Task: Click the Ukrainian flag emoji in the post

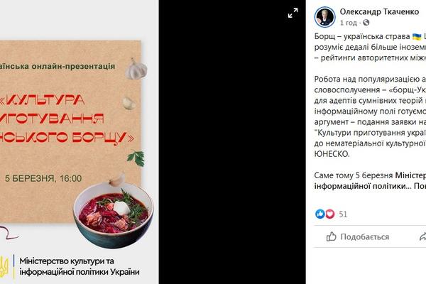Action: point(417,36)
